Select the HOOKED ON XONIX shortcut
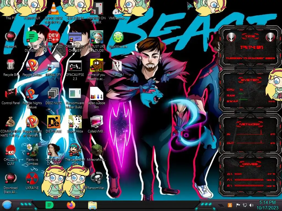 [x=96, y=13]
